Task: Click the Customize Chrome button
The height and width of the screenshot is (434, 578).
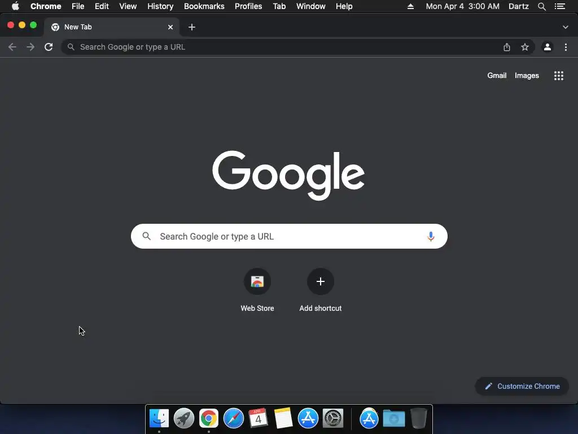Action: tap(522, 386)
